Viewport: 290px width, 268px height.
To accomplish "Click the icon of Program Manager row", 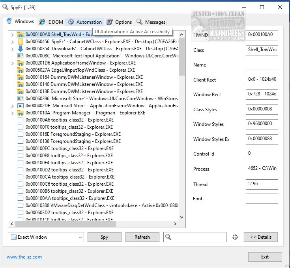I will (x=20, y=113).
